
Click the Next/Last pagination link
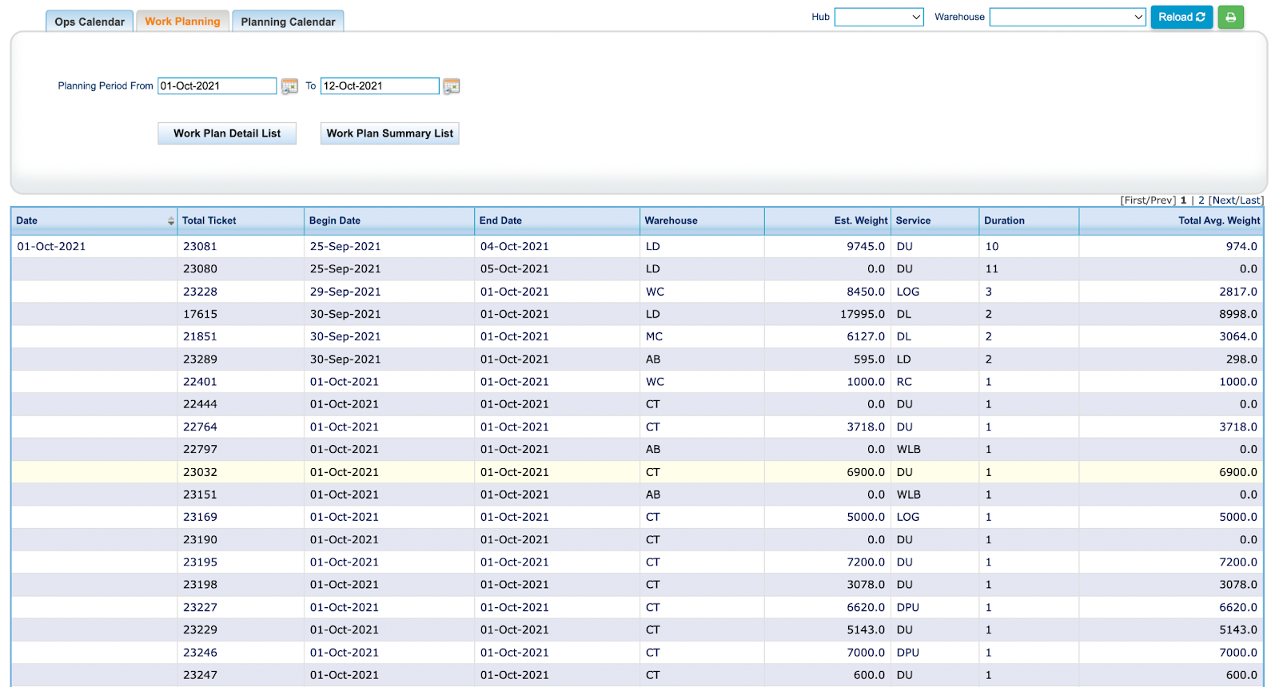pyautogui.click(x=1236, y=201)
